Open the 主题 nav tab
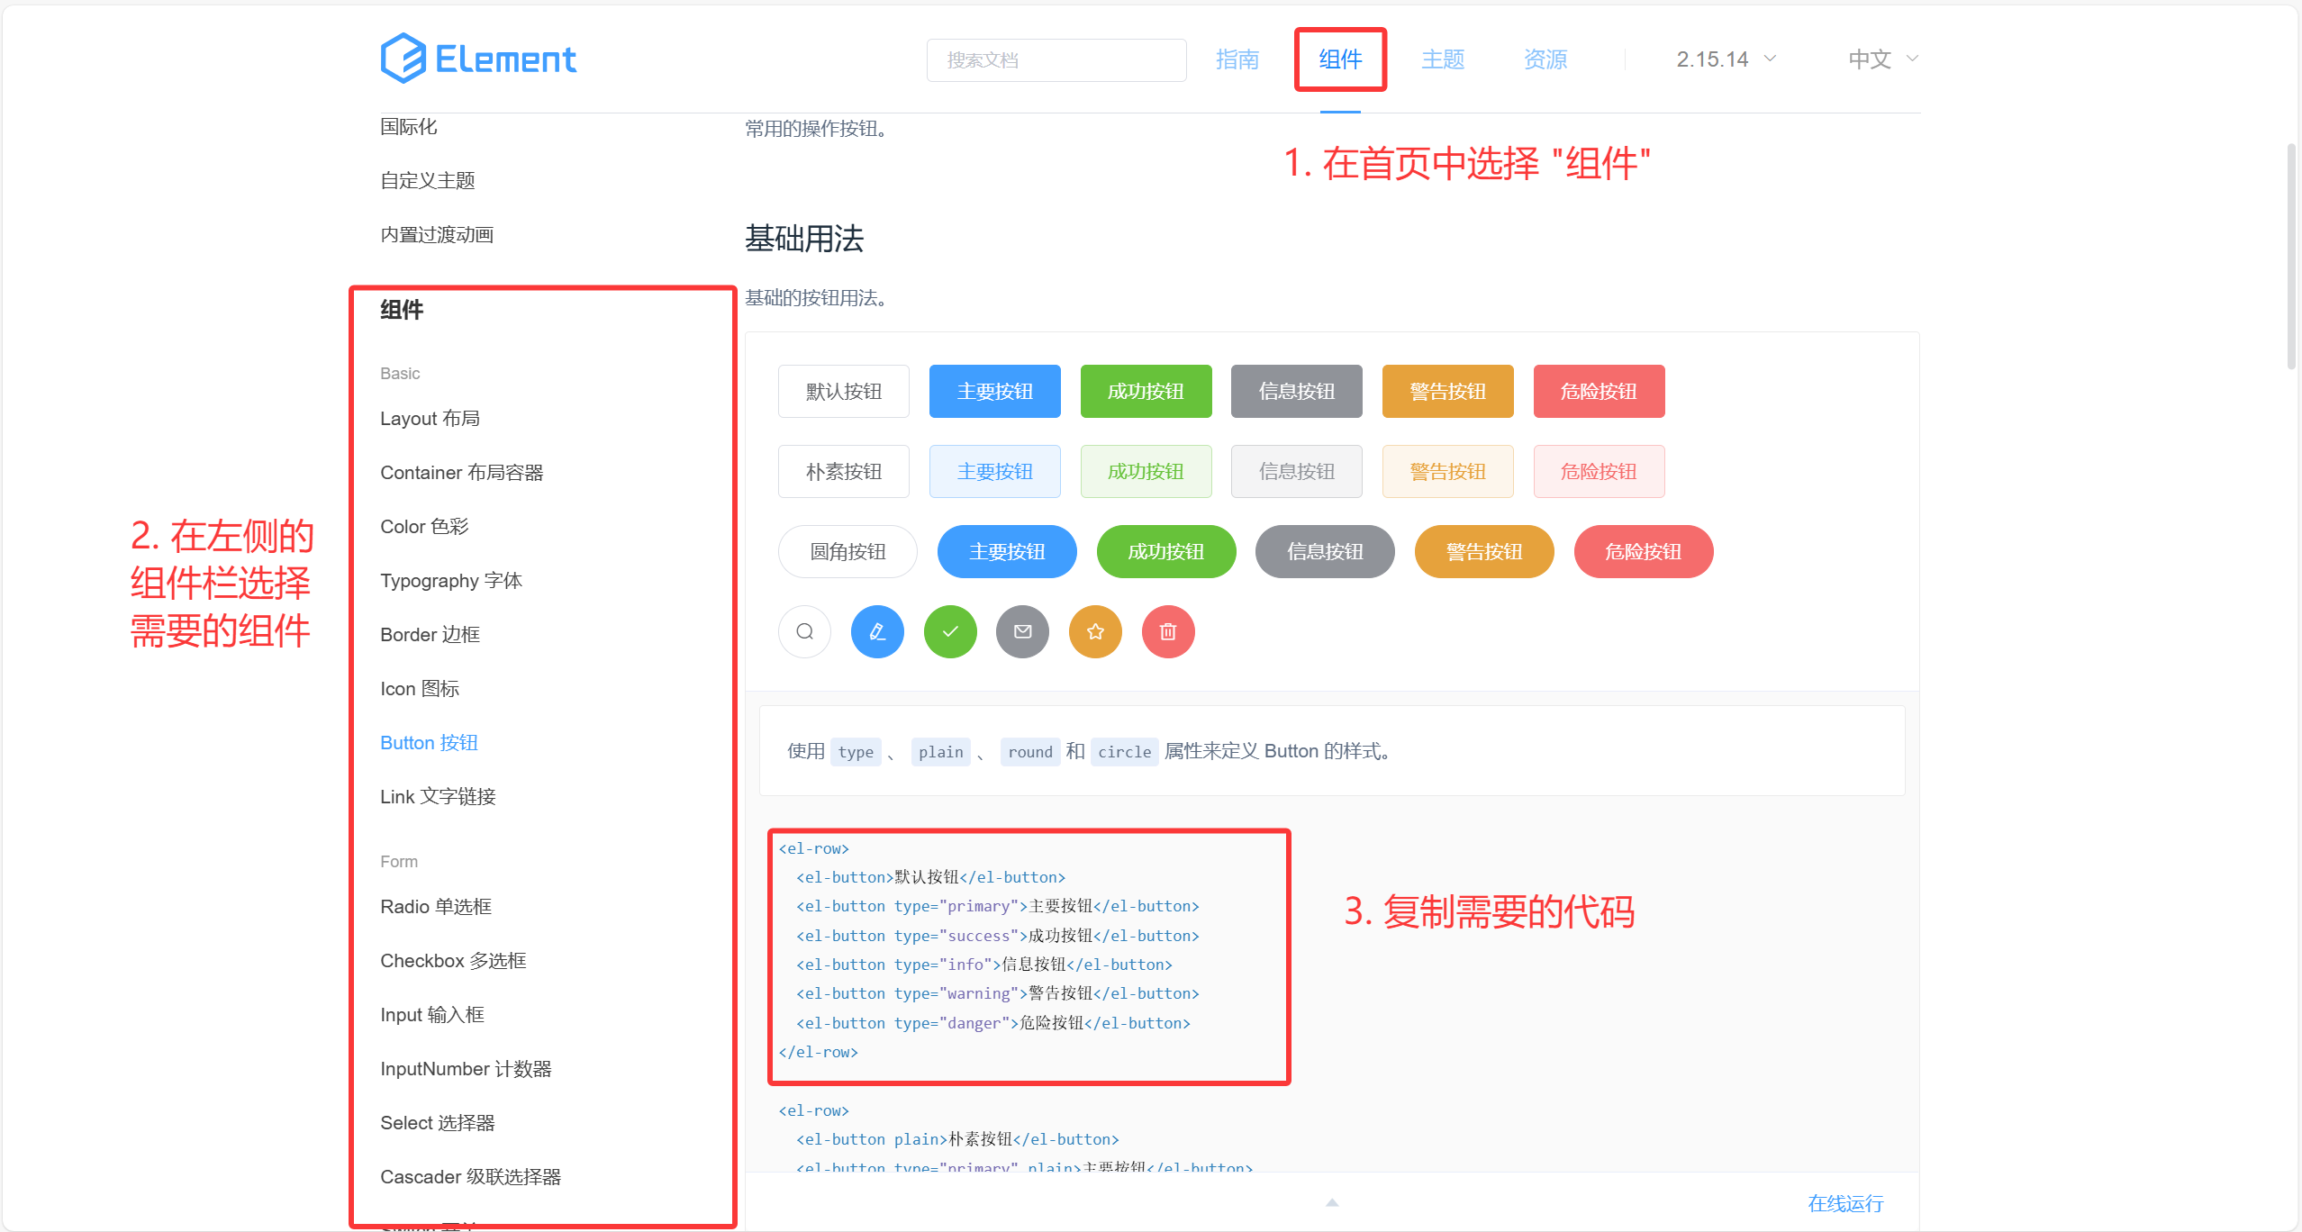 (x=1443, y=59)
